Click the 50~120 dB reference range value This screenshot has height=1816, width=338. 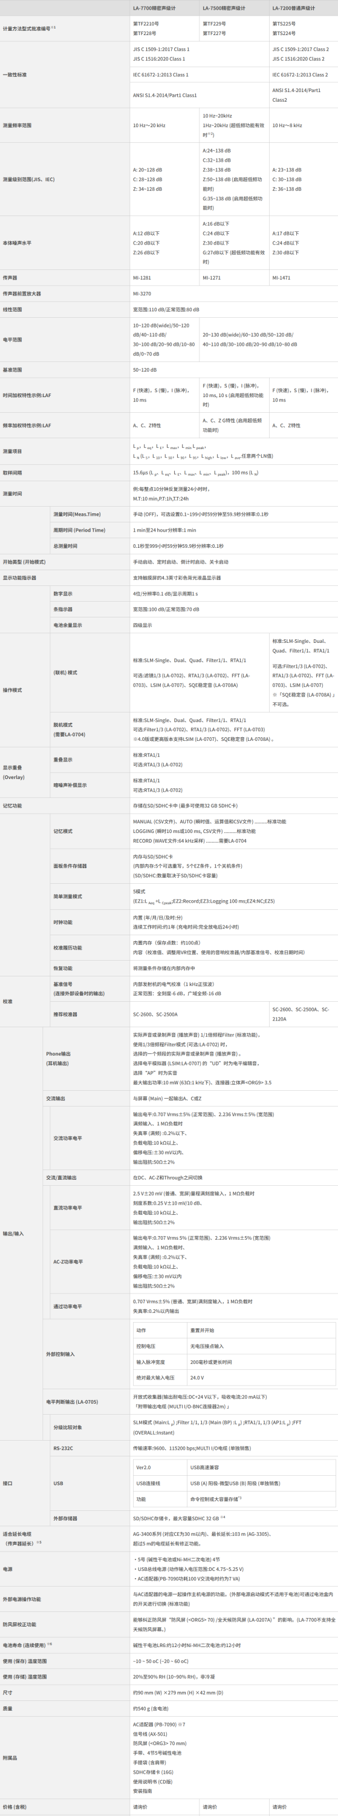tap(145, 370)
